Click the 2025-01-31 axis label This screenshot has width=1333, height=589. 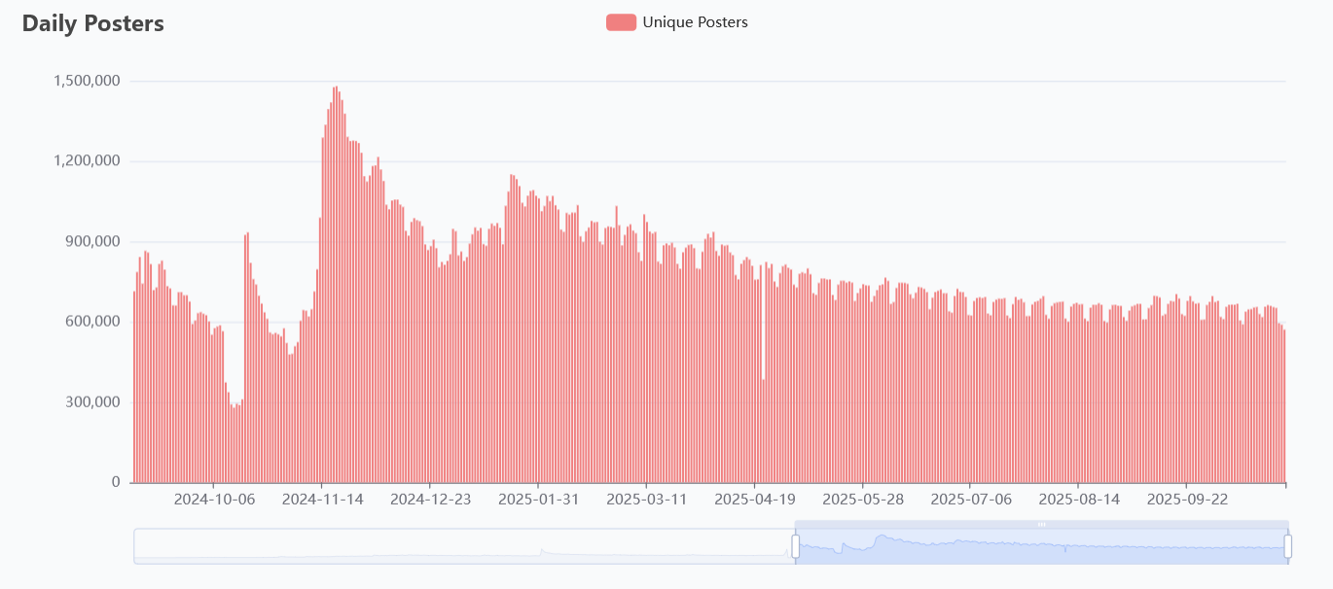pyautogui.click(x=538, y=500)
